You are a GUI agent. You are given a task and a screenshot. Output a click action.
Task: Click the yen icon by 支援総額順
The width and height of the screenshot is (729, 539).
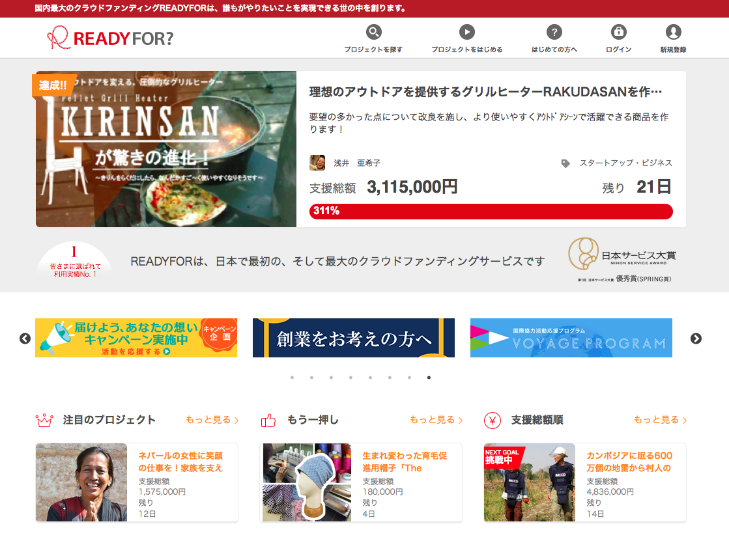493,421
